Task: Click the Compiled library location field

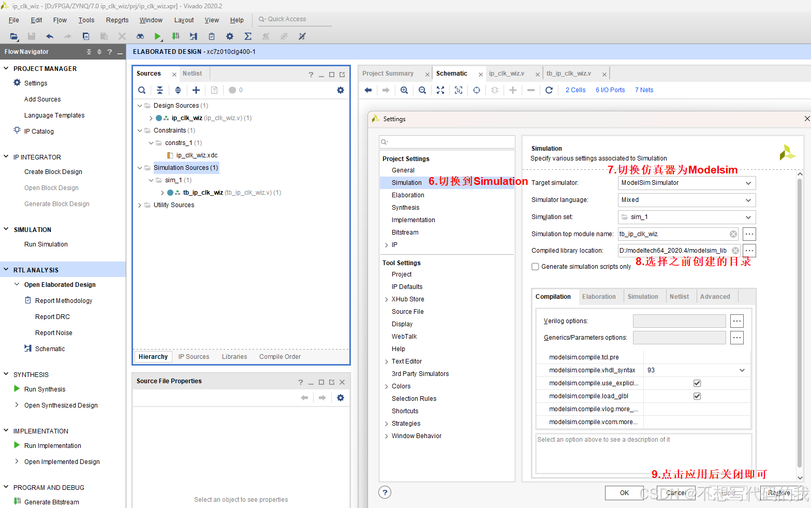Action: pos(679,251)
